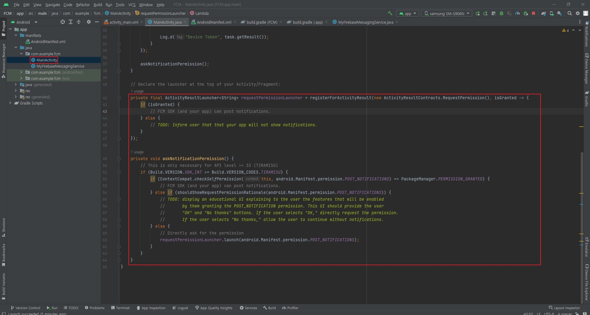The width and height of the screenshot is (590, 315).
Task: Fold askNotificationPermission method at line 49
Action: pyautogui.click(x=119, y=159)
